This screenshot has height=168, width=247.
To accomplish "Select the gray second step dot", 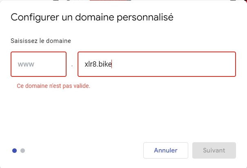I will 23,150.
